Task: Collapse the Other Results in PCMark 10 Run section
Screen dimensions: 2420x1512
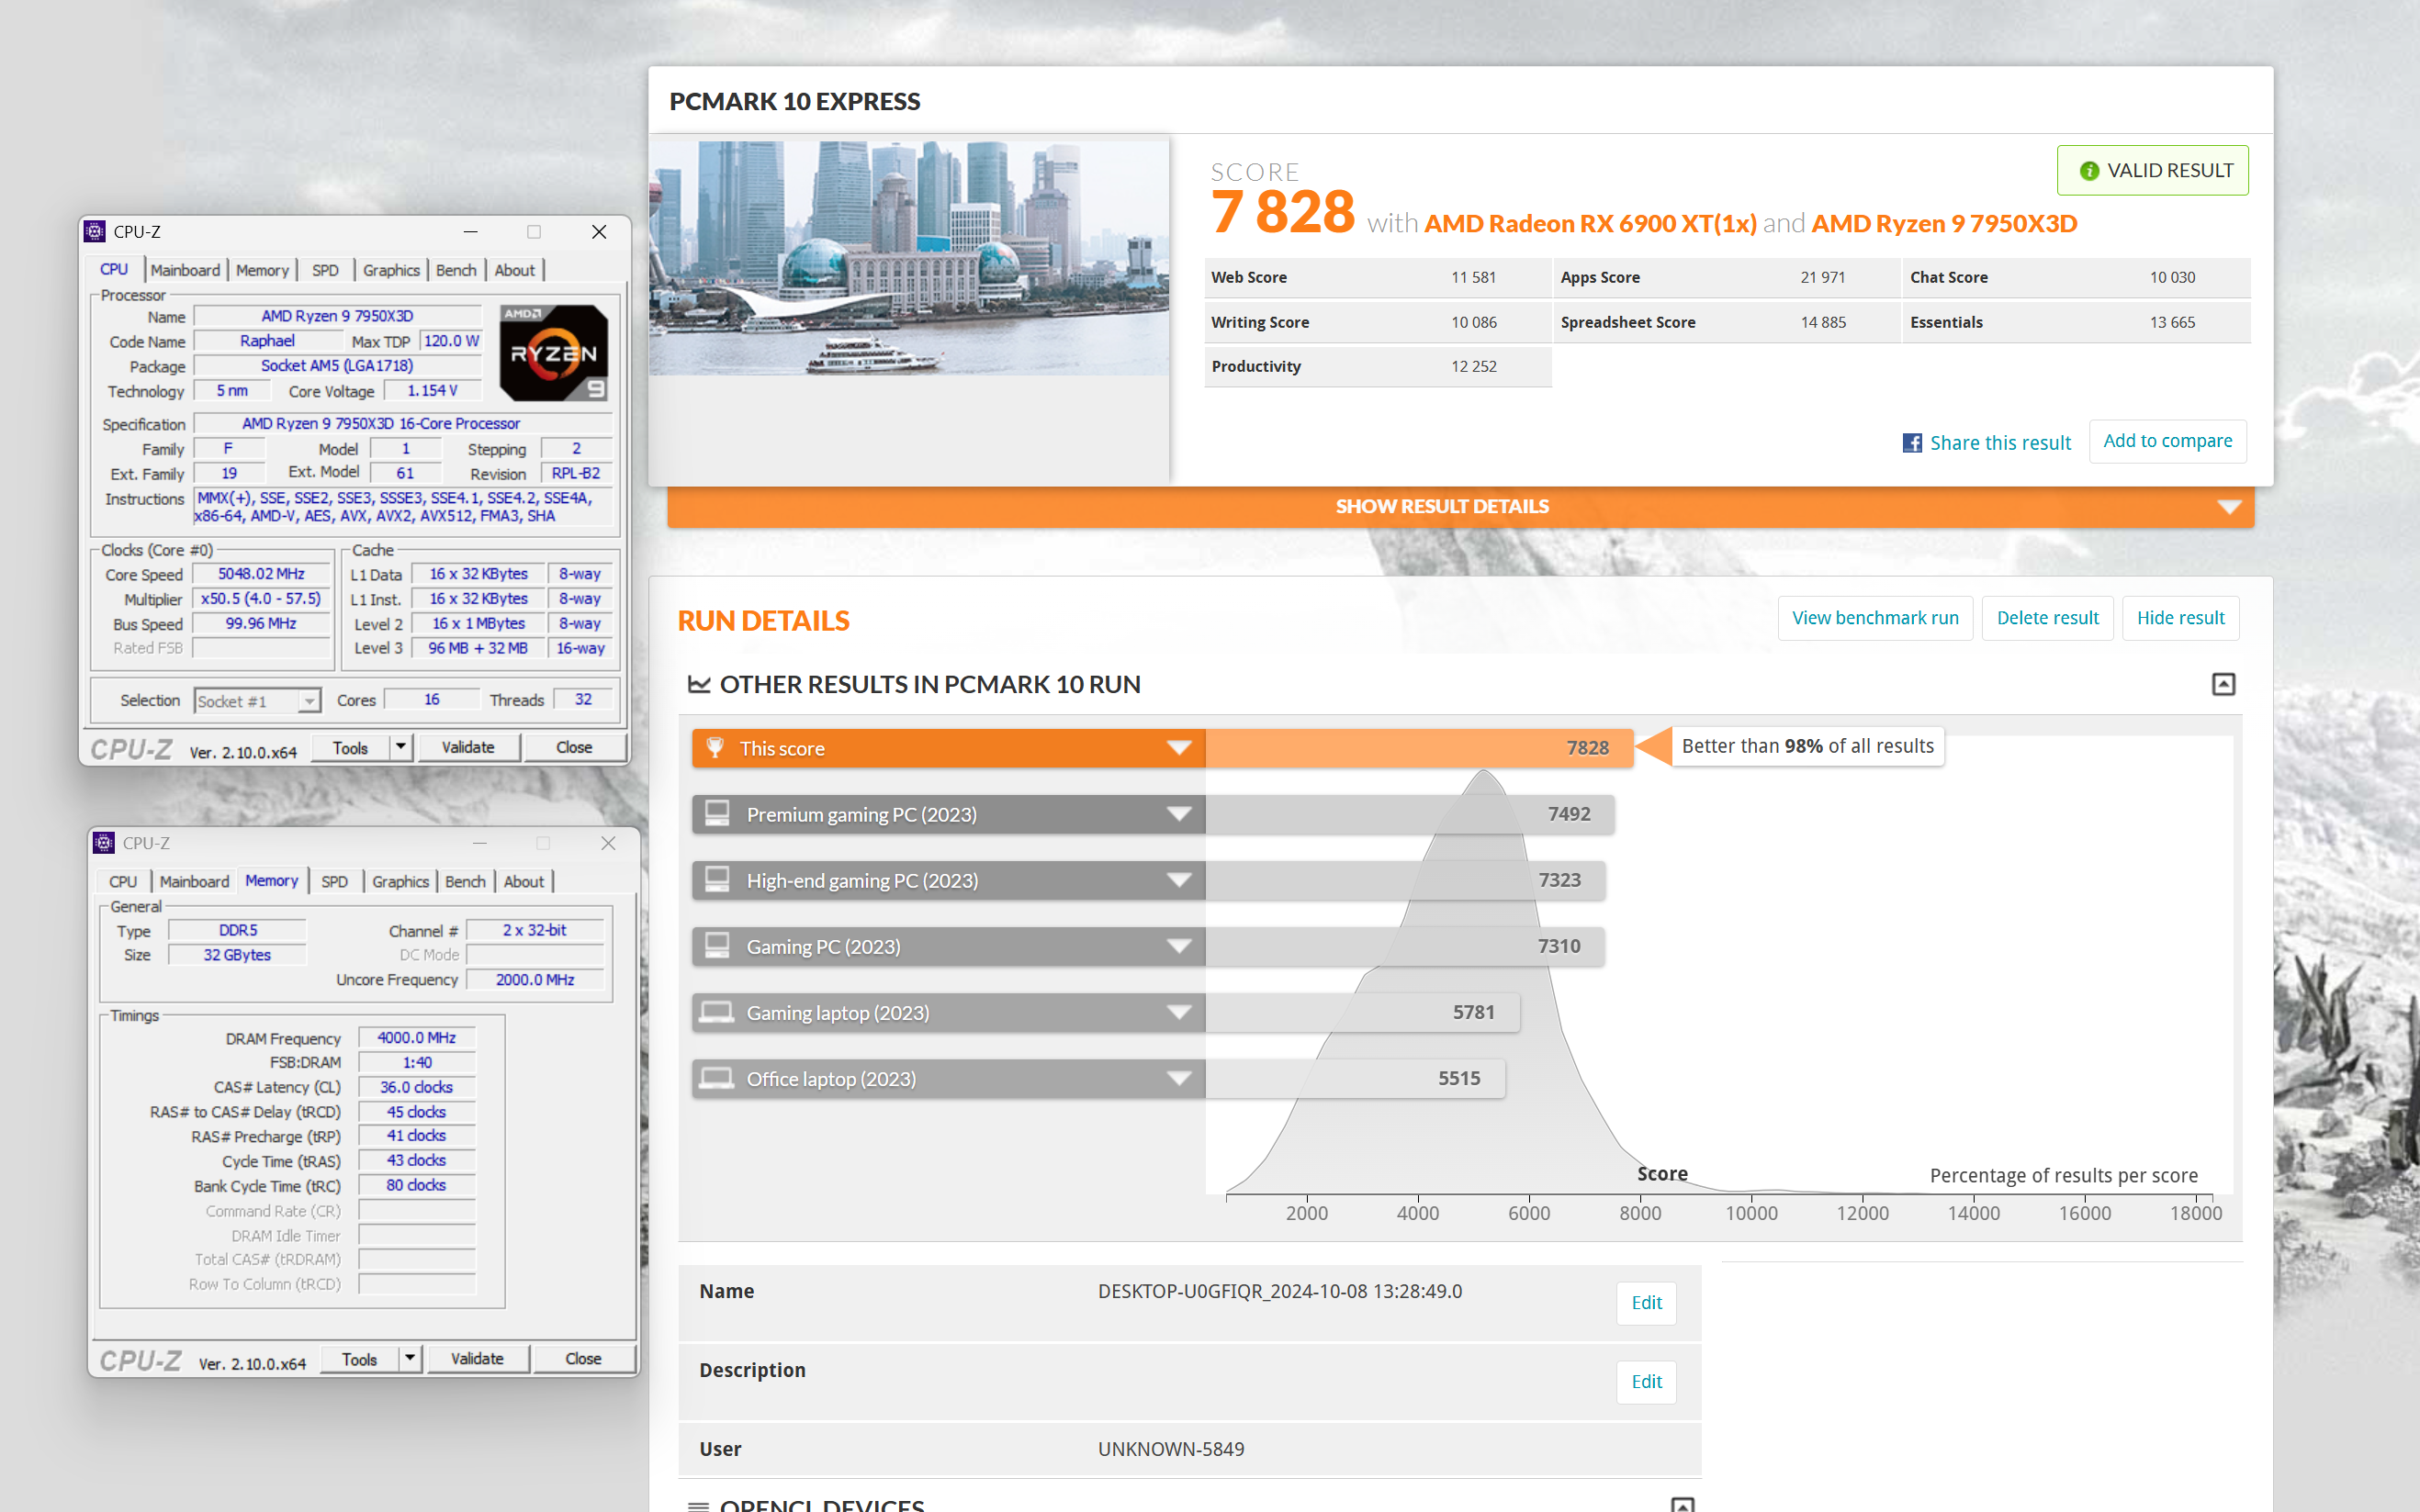Action: (x=2223, y=684)
